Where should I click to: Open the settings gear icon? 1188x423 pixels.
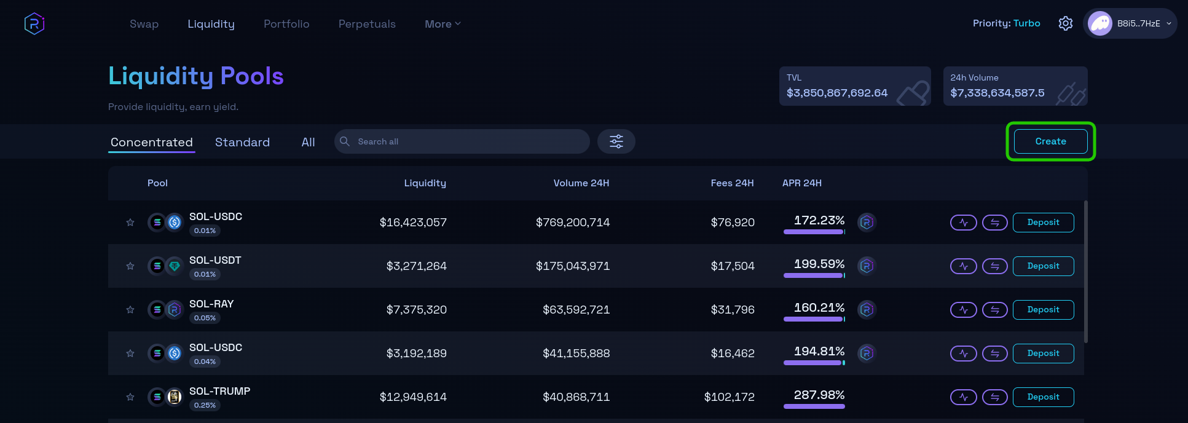[1066, 23]
